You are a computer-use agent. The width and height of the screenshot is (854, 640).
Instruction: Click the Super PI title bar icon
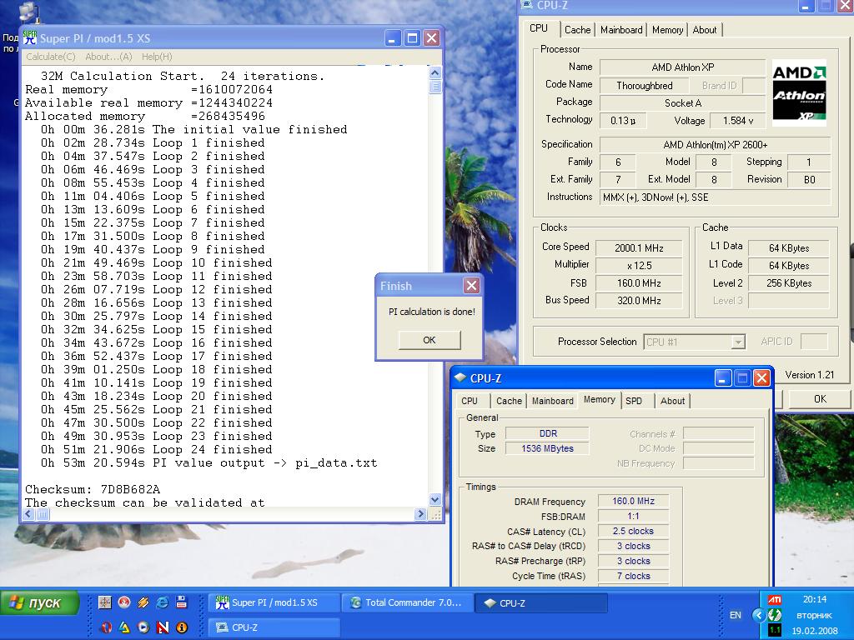pyautogui.click(x=30, y=37)
